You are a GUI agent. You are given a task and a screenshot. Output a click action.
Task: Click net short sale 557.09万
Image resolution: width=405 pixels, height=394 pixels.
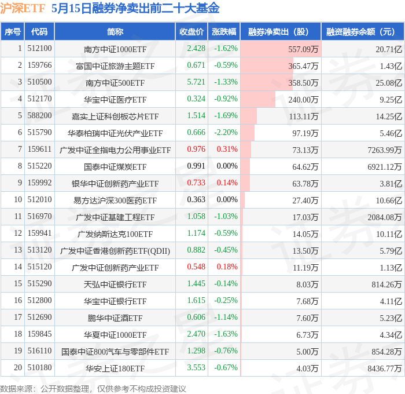pyautogui.click(x=303, y=49)
